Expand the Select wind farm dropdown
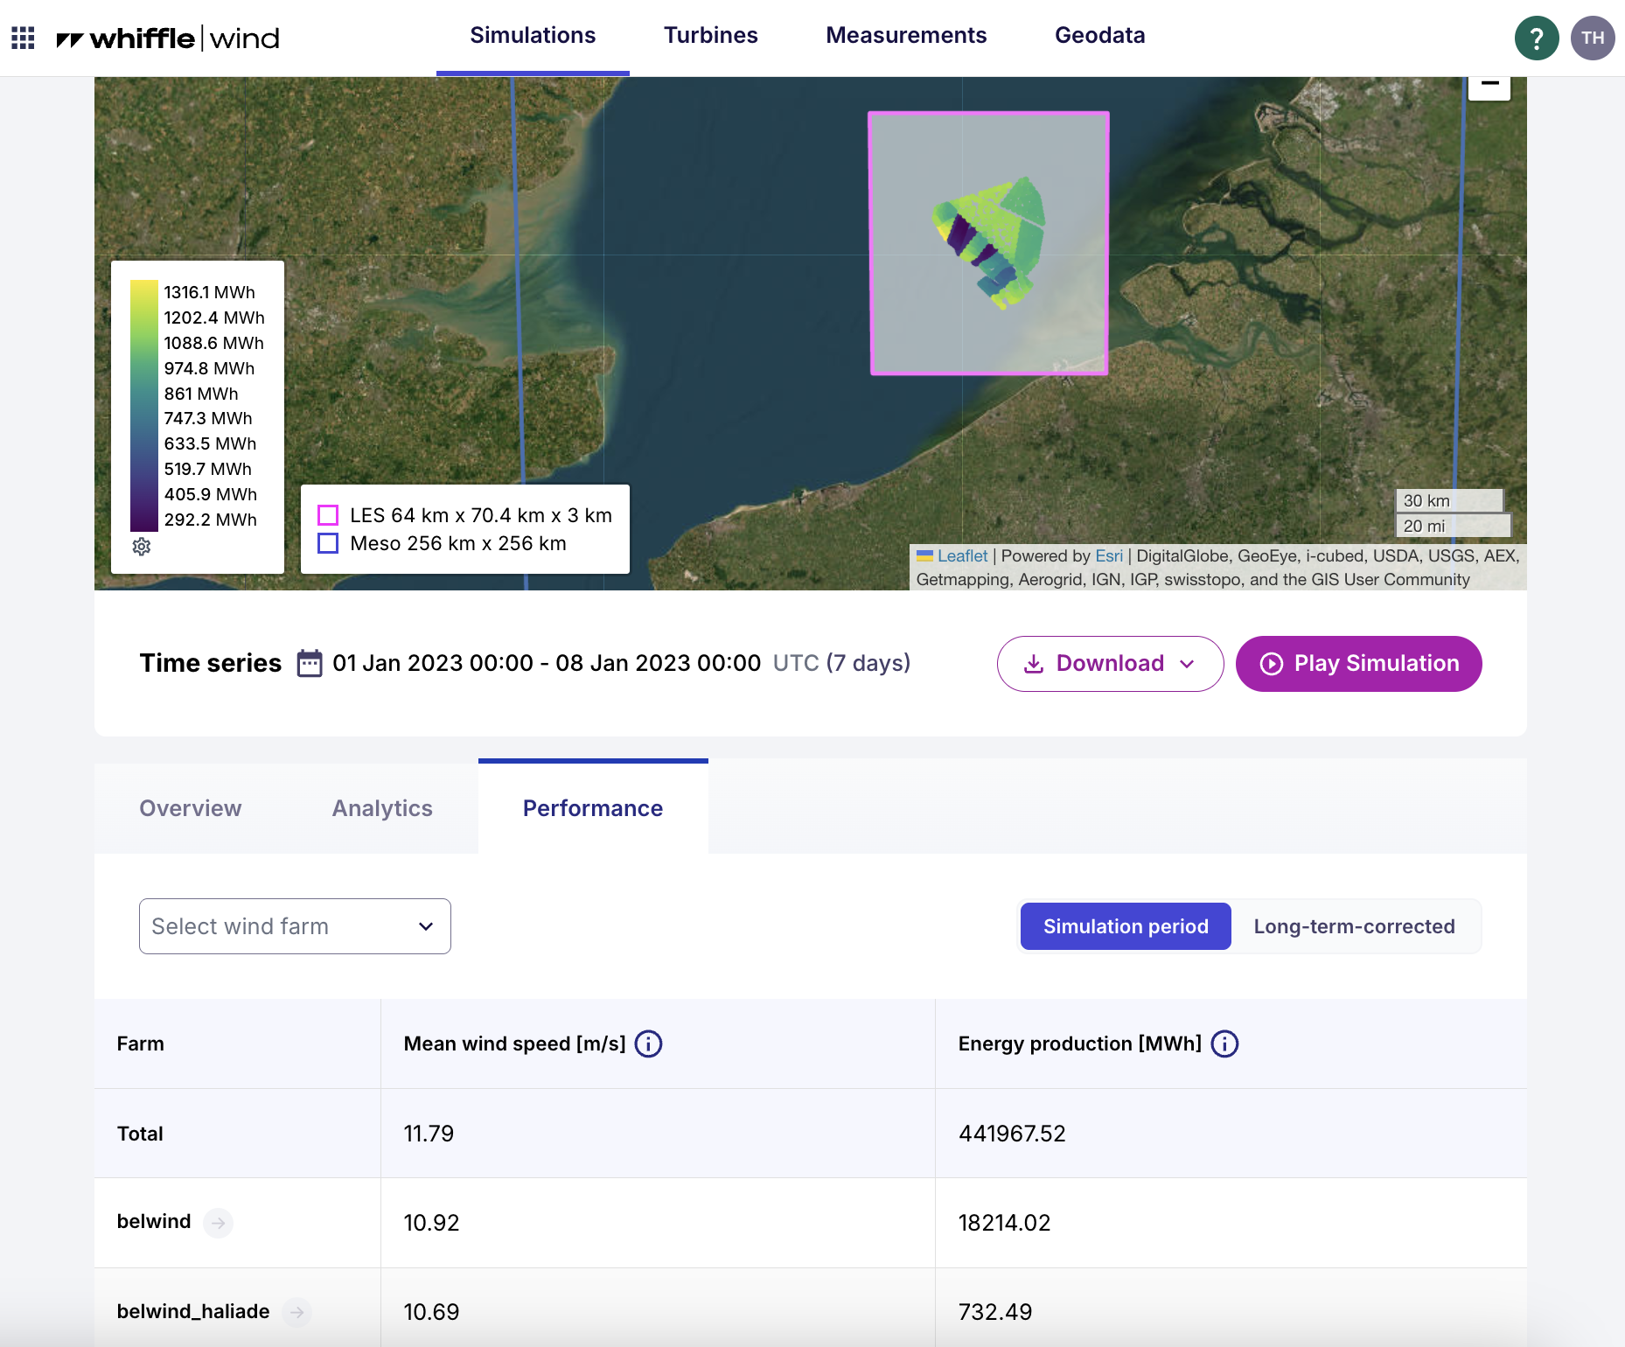Screen dimensions: 1625x1347 point(295,926)
